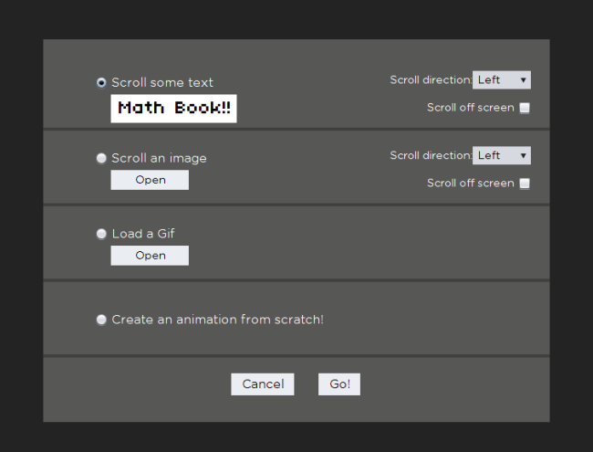Screen dimensions: 593x452
Task: Click the 'Load a Gif' label text
Action: coord(143,234)
